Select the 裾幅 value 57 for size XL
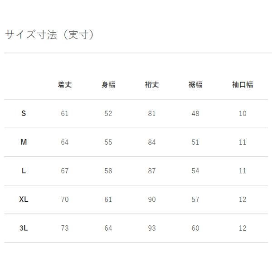272x272 pixels. click(x=195, y=199)
